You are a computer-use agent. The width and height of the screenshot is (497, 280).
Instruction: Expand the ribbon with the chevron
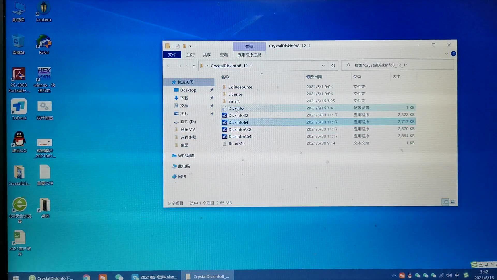click(x=447, y=54)
